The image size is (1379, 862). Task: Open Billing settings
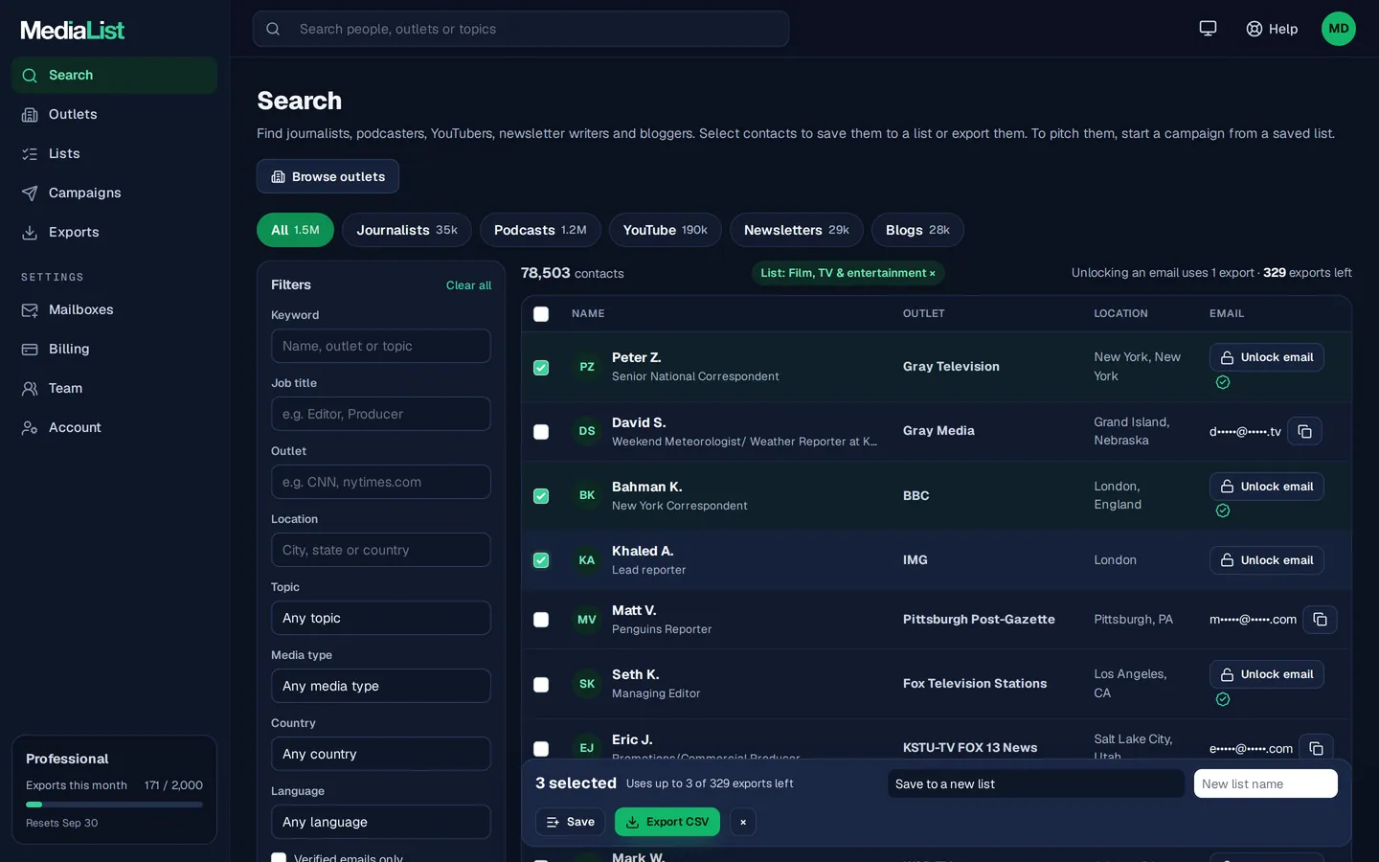tap(114, 349)
